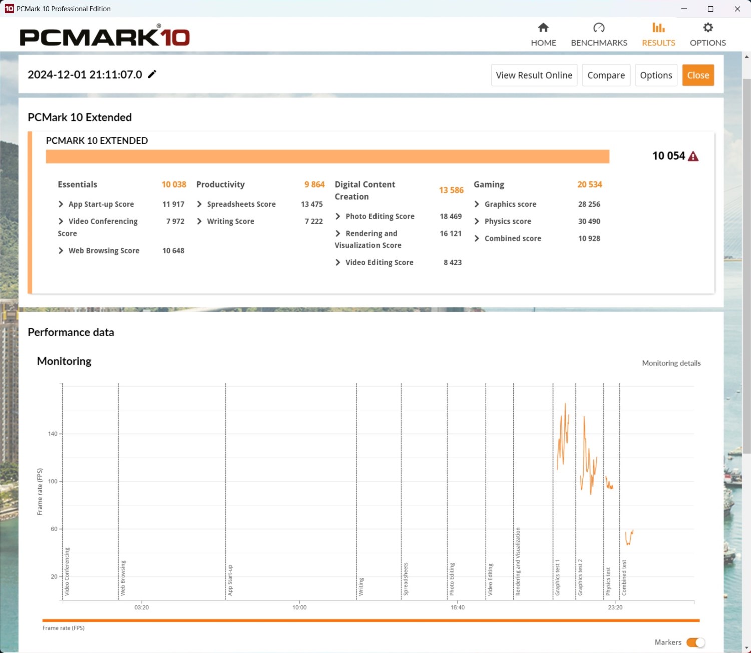Click the orange Frame rate (FPS) legend line
The width and height of the screenshot is (751, 653).
[x=371, y=620]
